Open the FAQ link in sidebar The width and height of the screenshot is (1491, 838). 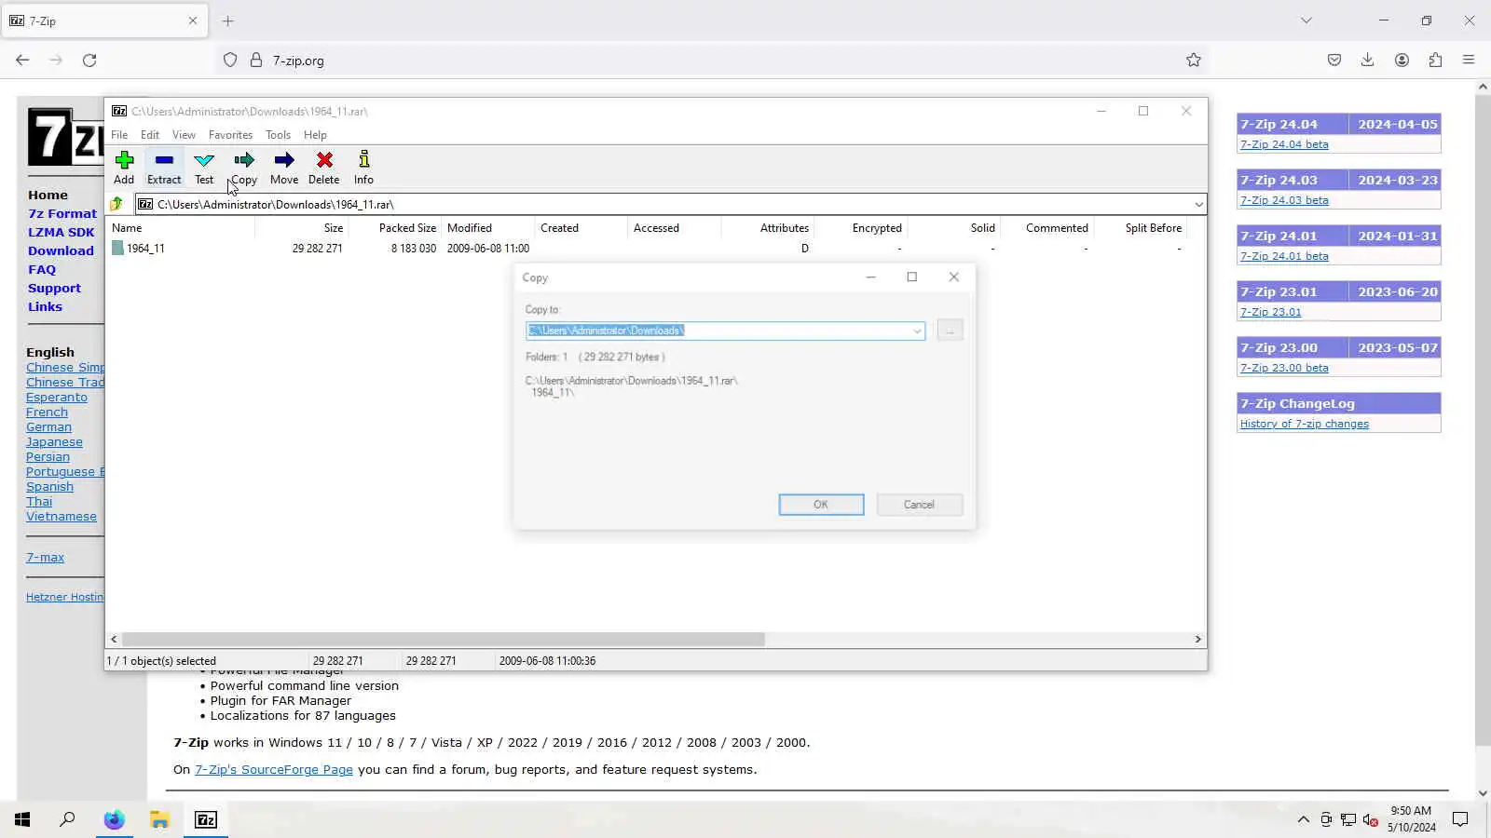tap(42, 270)
